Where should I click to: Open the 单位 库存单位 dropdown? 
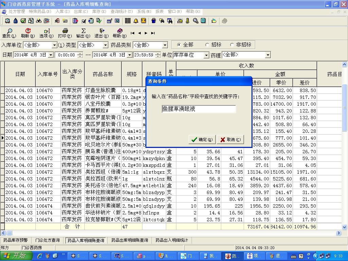(206, 55)
